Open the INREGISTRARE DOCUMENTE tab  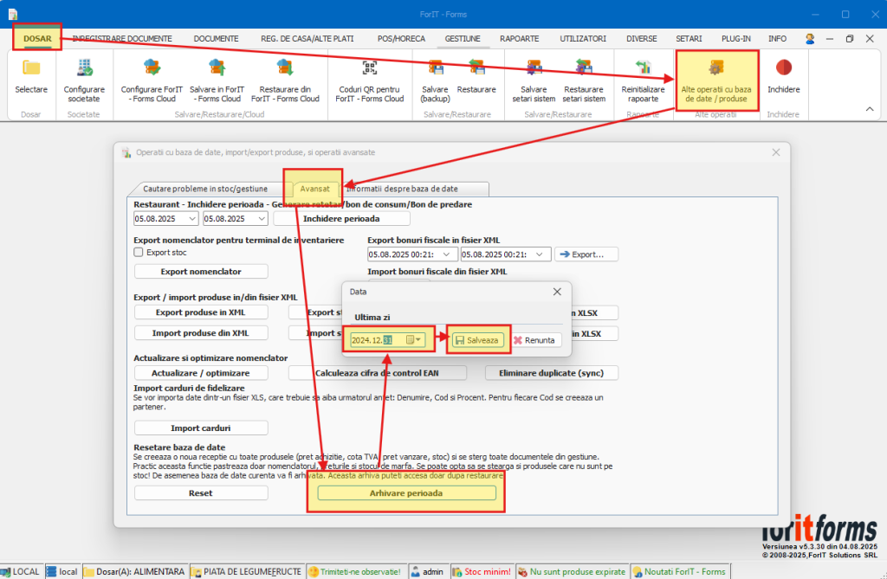122,38
